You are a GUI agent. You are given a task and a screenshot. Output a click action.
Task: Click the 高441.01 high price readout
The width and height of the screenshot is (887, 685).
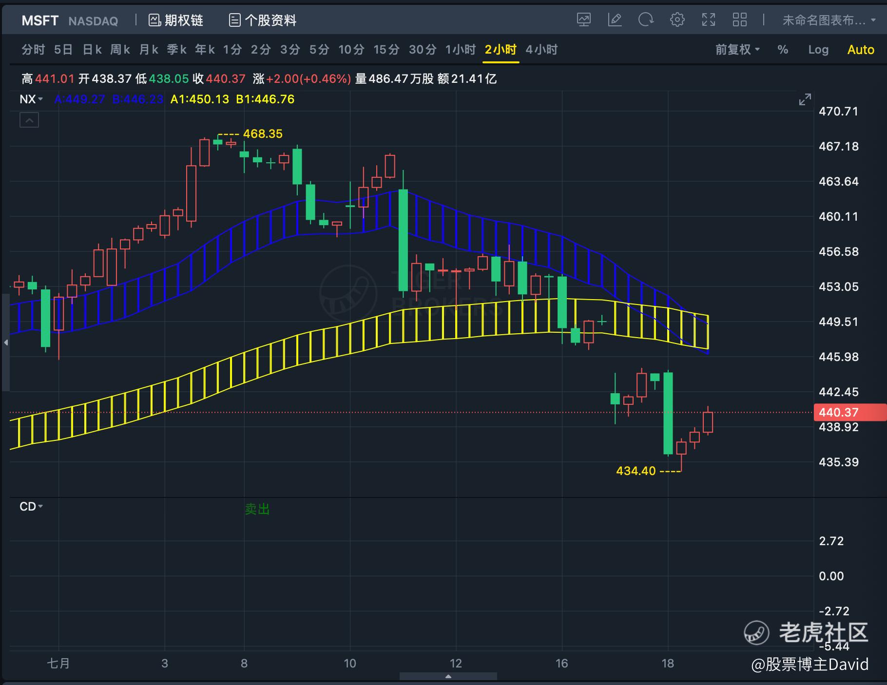[x=48, y=78]
